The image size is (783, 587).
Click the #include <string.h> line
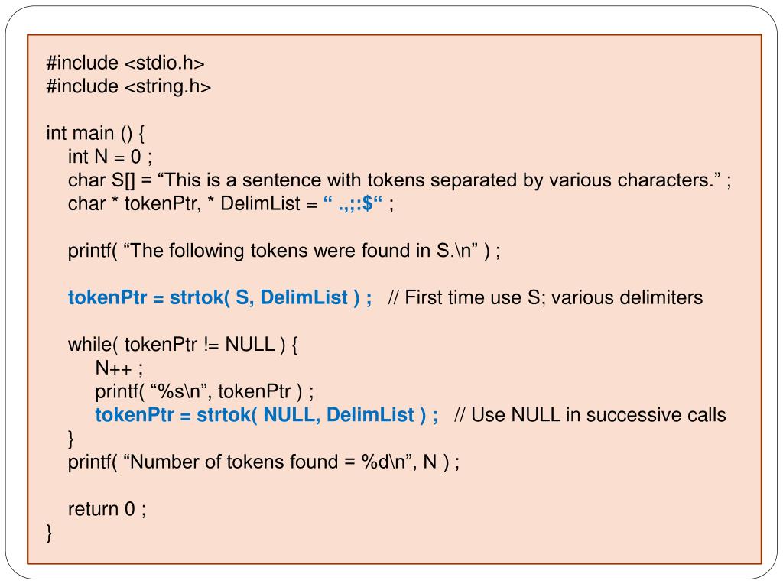128,87
